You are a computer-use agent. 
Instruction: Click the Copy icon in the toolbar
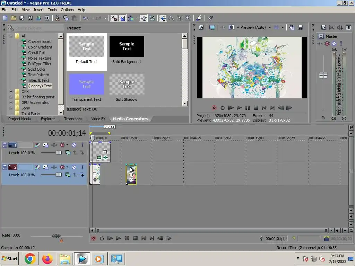point(66,18)
